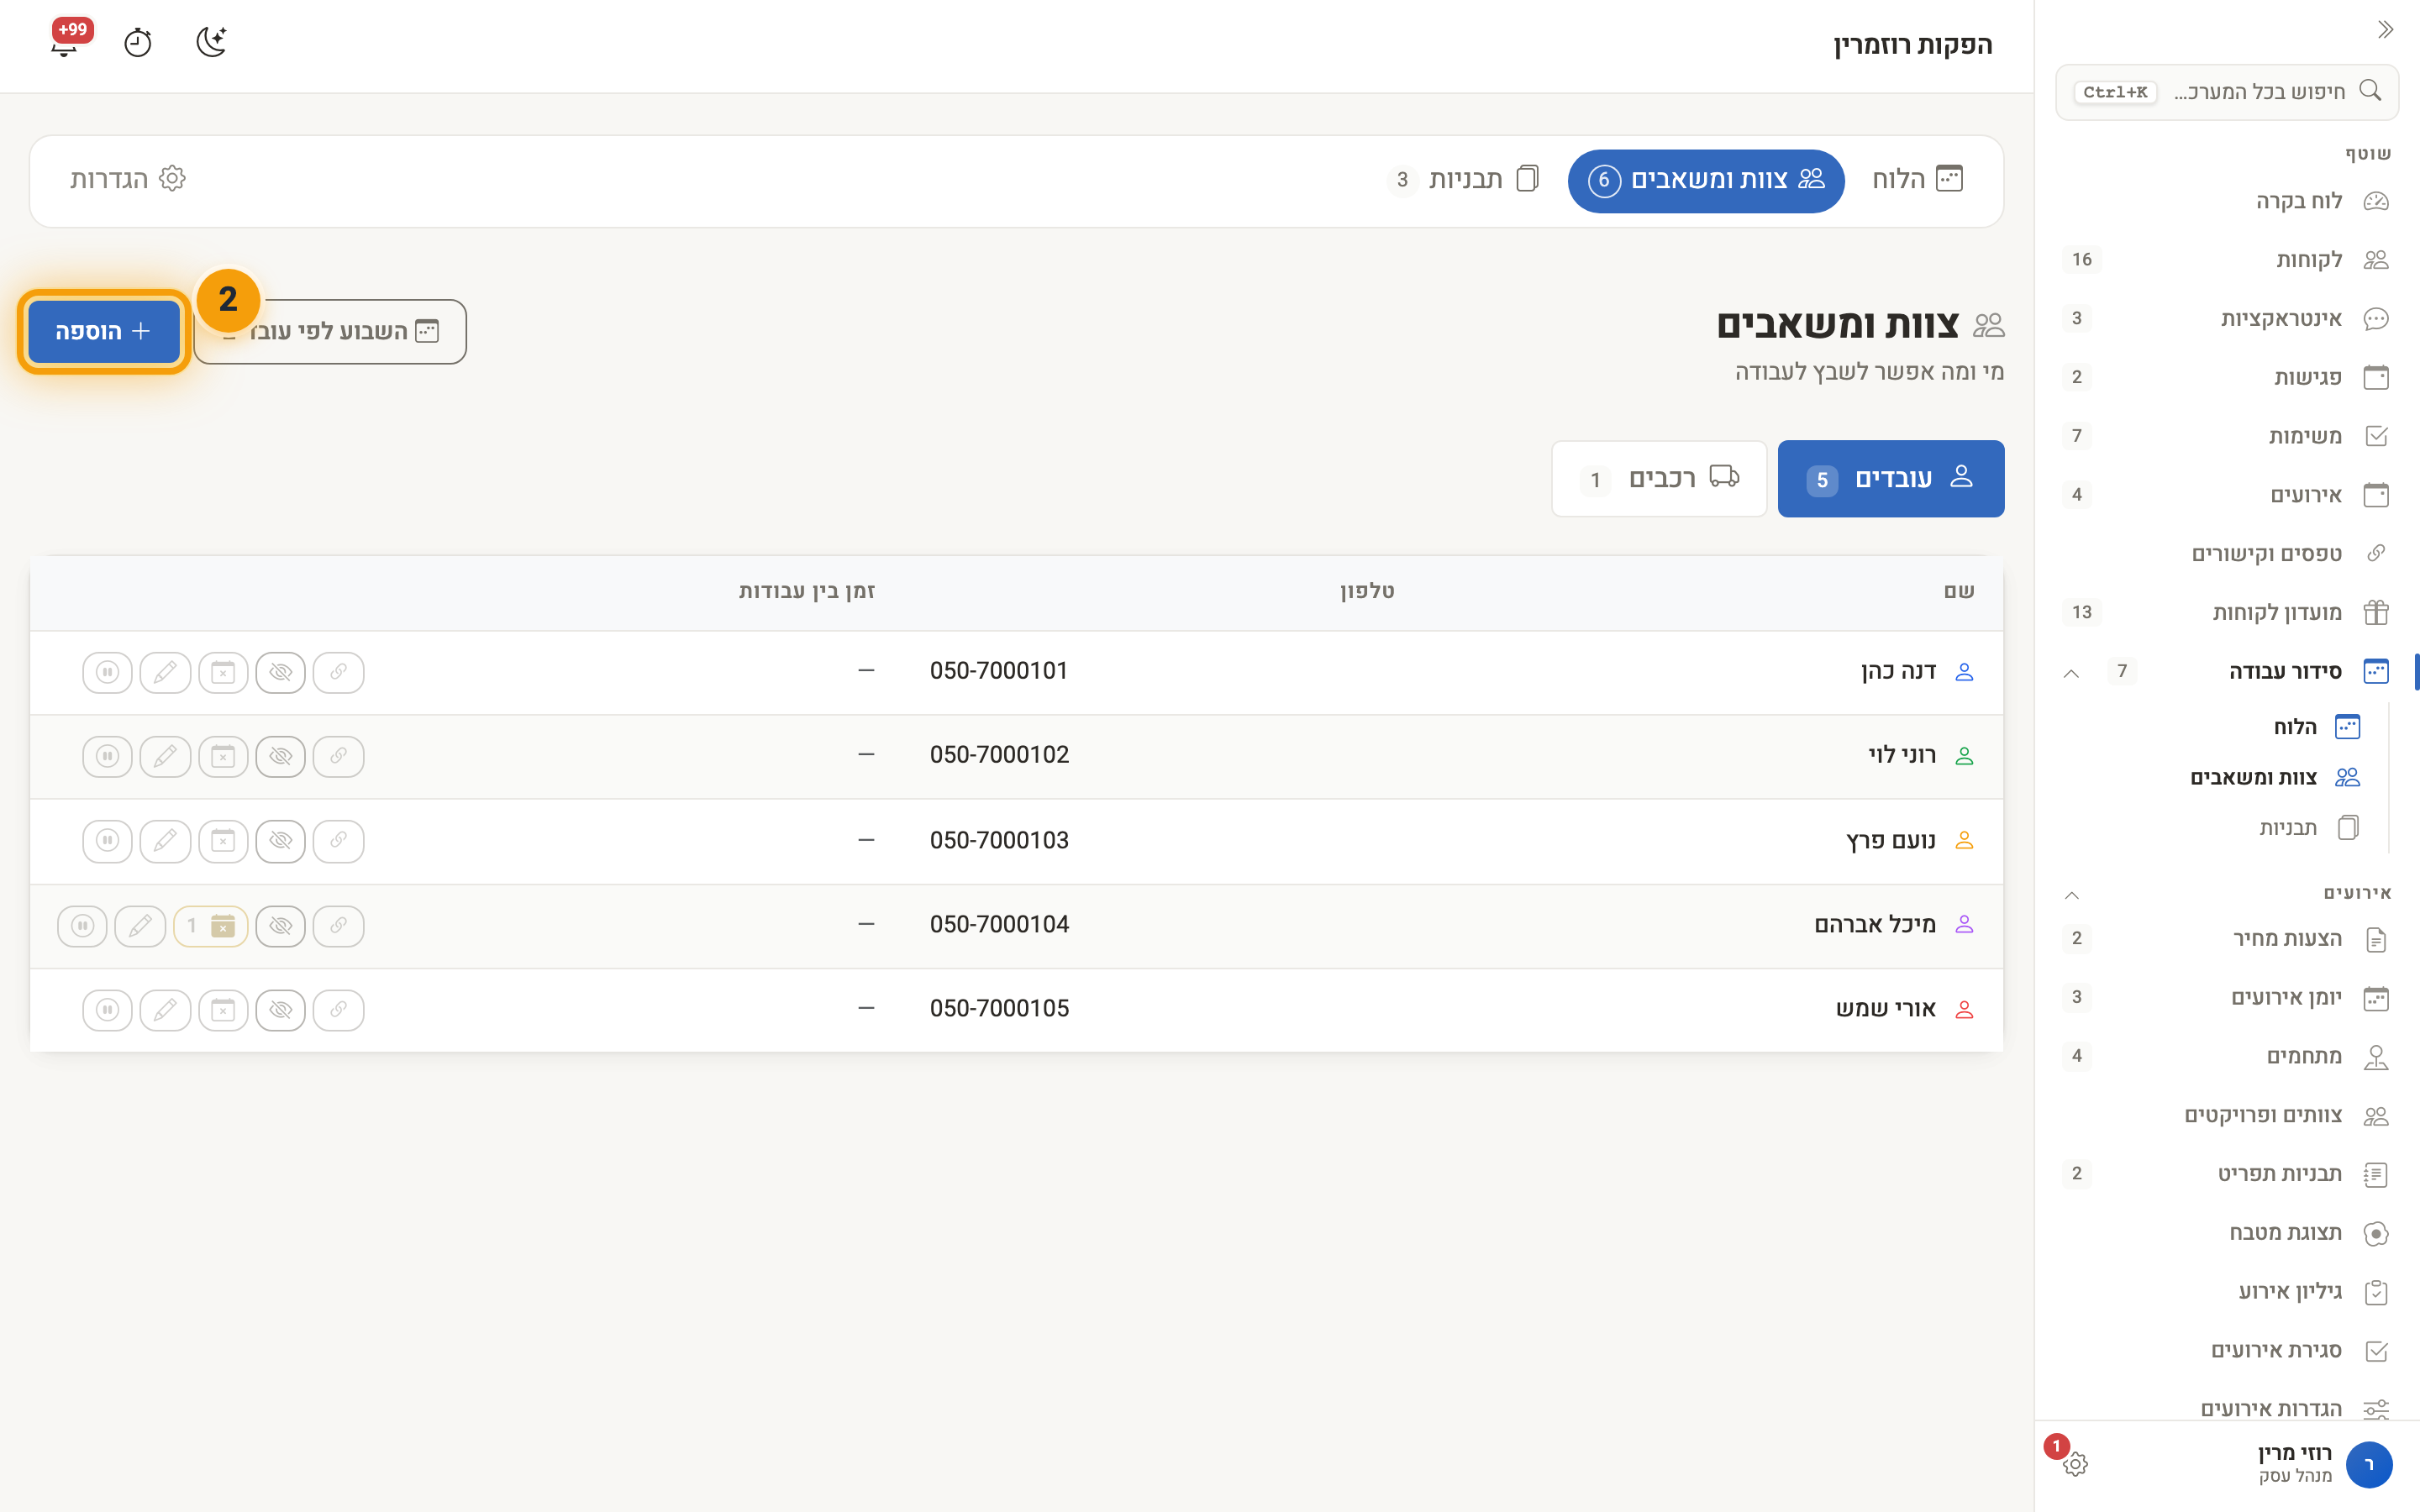Switch to the רכבים tab
Viewport: 2420px width, 1512px height.
pos(1659,479)
